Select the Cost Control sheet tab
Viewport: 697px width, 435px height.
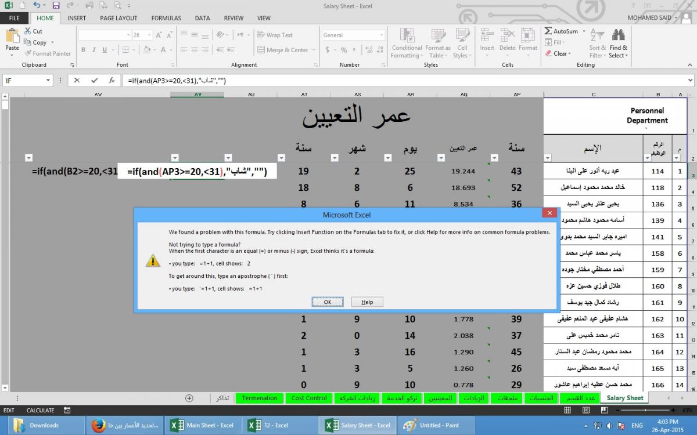point(309,398)
